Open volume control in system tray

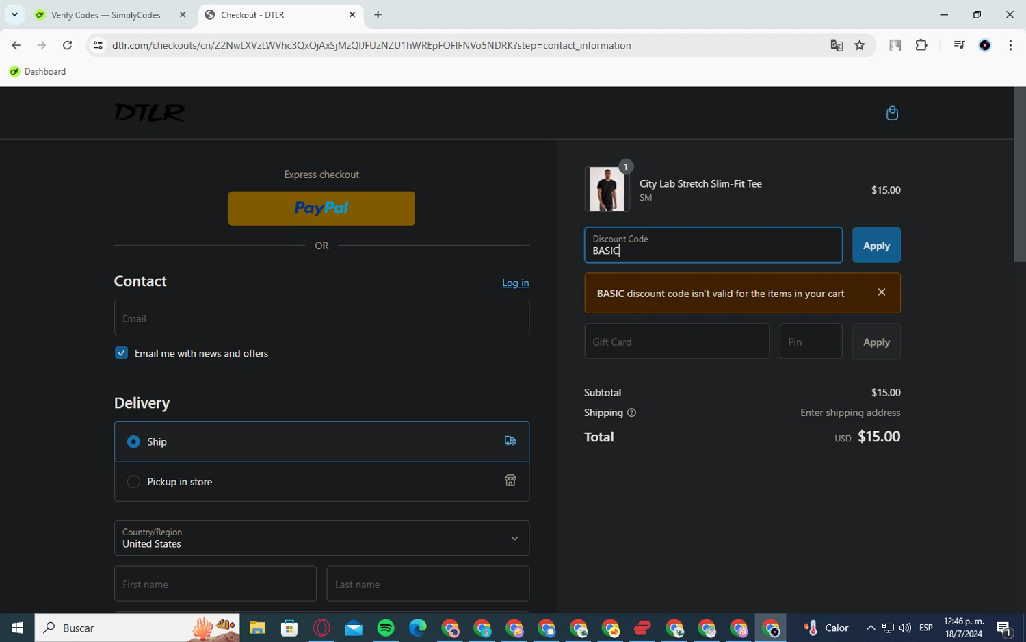pos(905,628)
